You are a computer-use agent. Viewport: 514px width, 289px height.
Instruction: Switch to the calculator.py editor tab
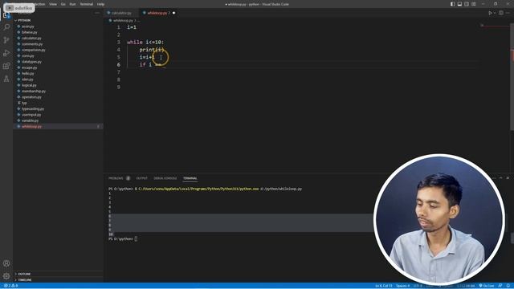point(121,13)
